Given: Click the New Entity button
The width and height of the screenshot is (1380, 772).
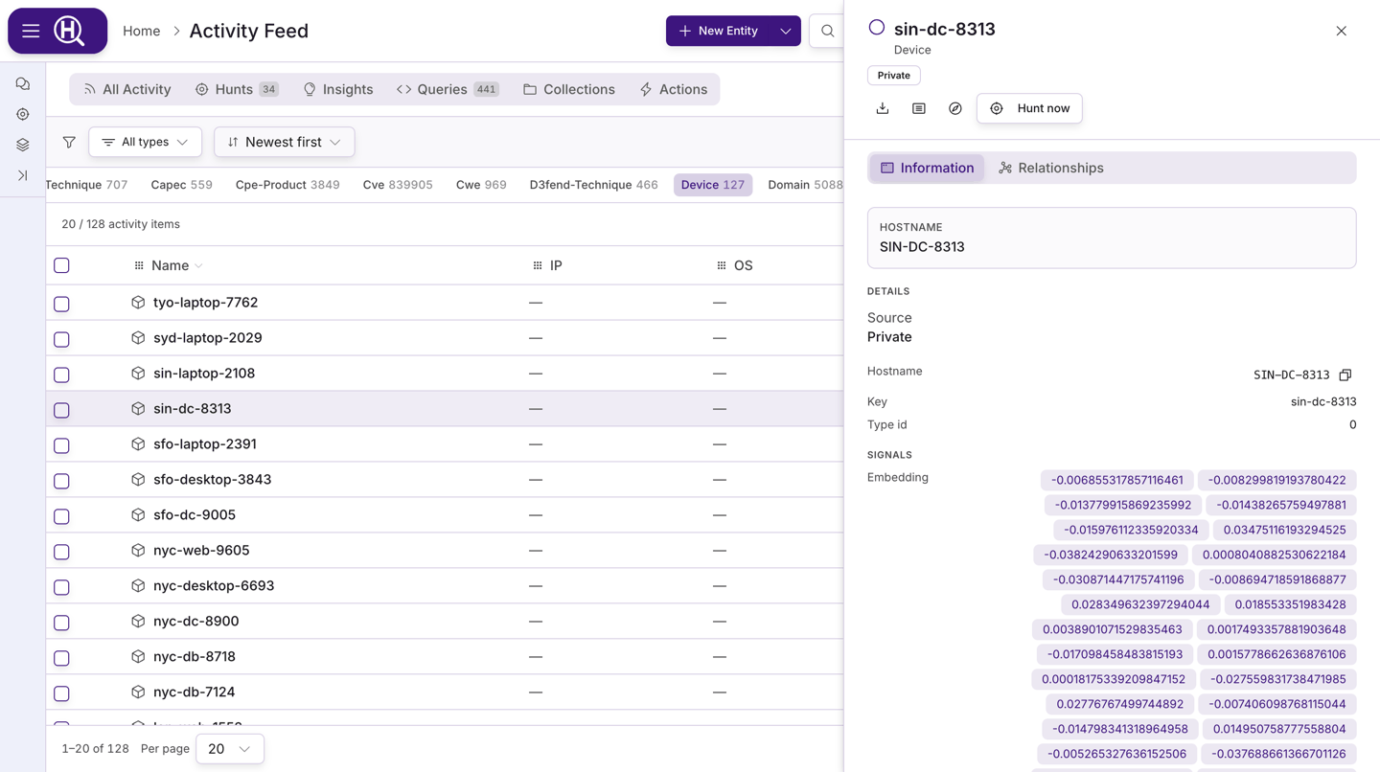Looking at the screenshot, I should [719, 31].
